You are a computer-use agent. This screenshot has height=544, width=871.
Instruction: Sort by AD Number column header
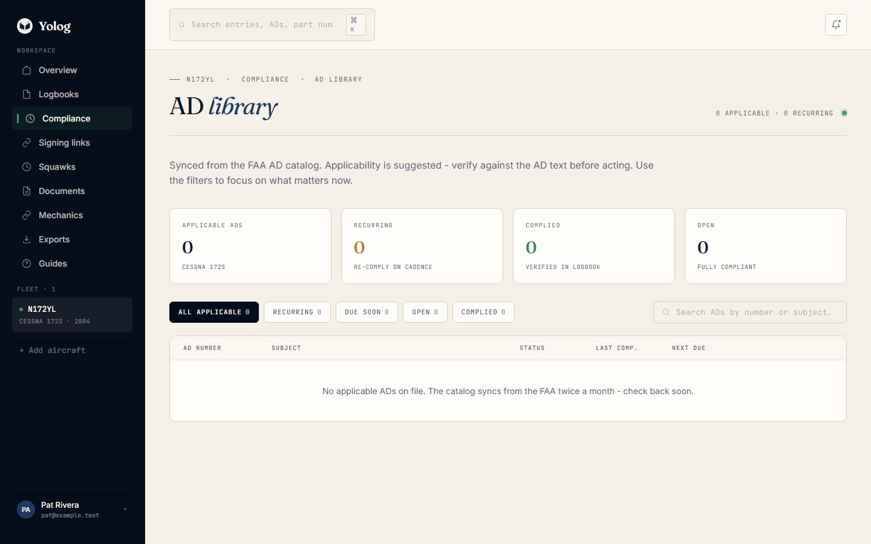point(202,348)
